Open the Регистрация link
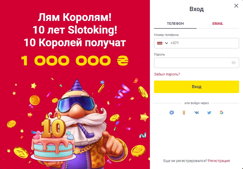 point(219,161)
